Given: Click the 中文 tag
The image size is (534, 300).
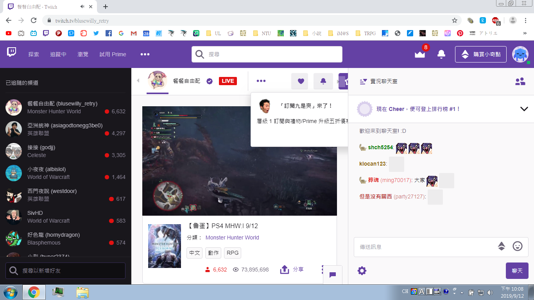Looking at the screenshot, I should (x=195, y=253).
